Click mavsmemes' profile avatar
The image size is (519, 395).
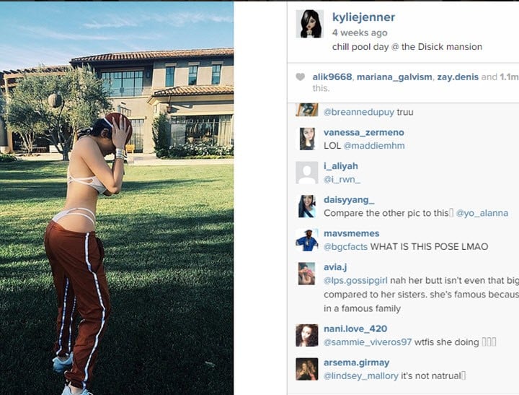click(x=307, y=240)
